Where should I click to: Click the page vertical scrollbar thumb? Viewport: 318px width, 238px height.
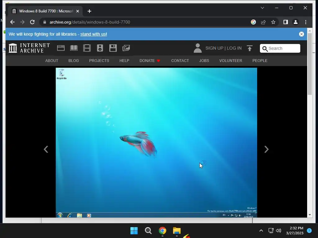click(x=310, y=64)
